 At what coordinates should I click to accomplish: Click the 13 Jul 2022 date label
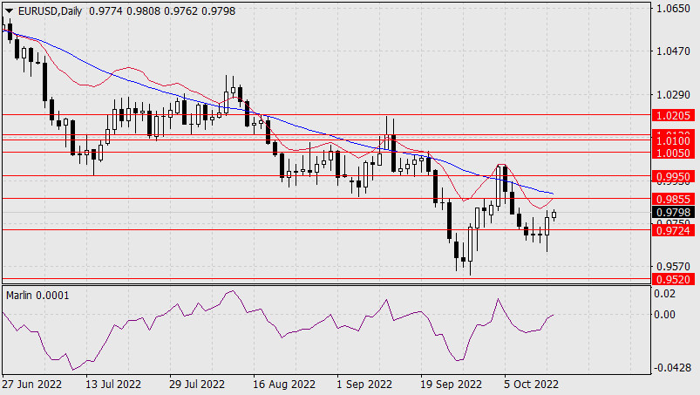[113, 385]
